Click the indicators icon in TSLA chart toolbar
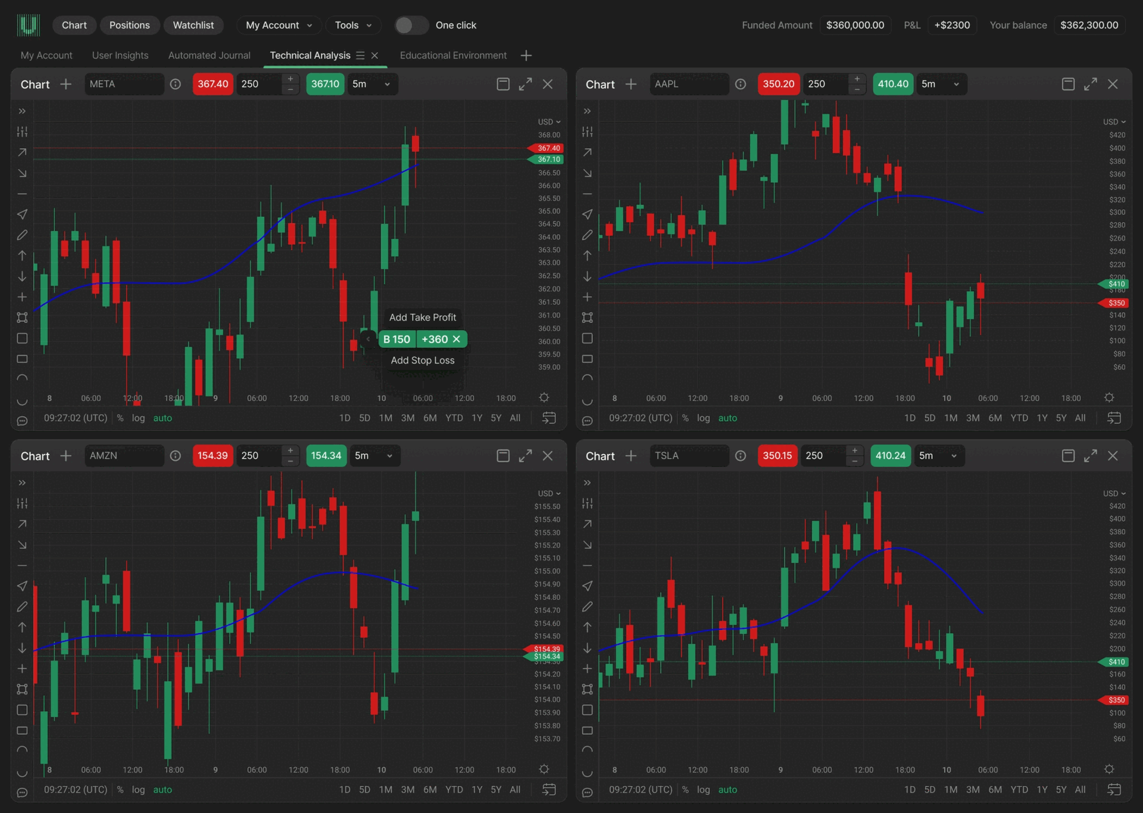 pyautogui.click(x=587, y=503)
